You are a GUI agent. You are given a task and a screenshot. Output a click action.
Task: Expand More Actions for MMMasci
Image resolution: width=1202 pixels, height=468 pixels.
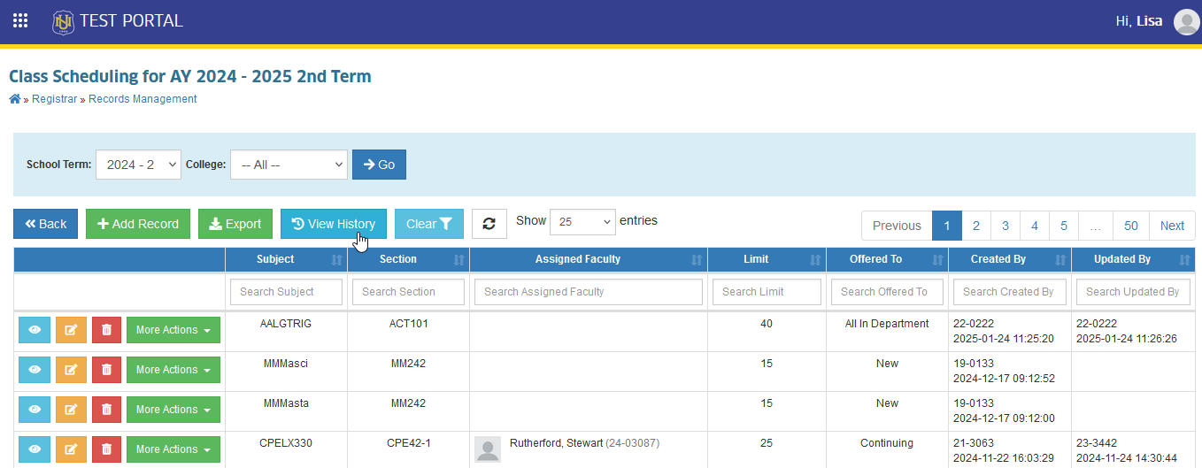pyautogui.click(x=173, y=370)
